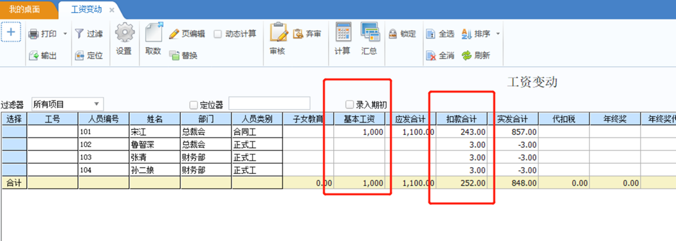Click the name cell 孙二娘
The height and width of the screenshot is (241, 676).
(x=155, y=170)
